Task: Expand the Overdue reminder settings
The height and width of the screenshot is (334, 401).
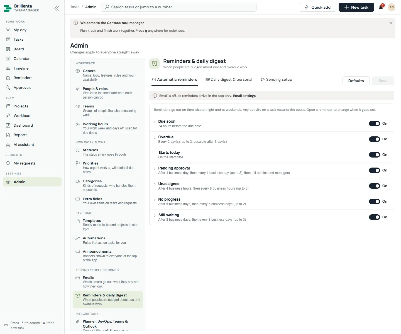Action: click(x=155, y=137)
